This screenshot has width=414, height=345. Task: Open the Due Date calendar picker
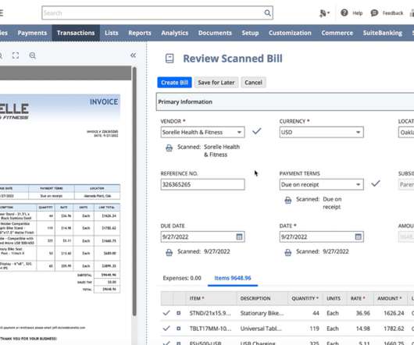(239, 237)
